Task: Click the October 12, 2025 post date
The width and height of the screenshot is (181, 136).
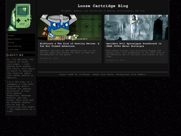Action: click(49, 58)
